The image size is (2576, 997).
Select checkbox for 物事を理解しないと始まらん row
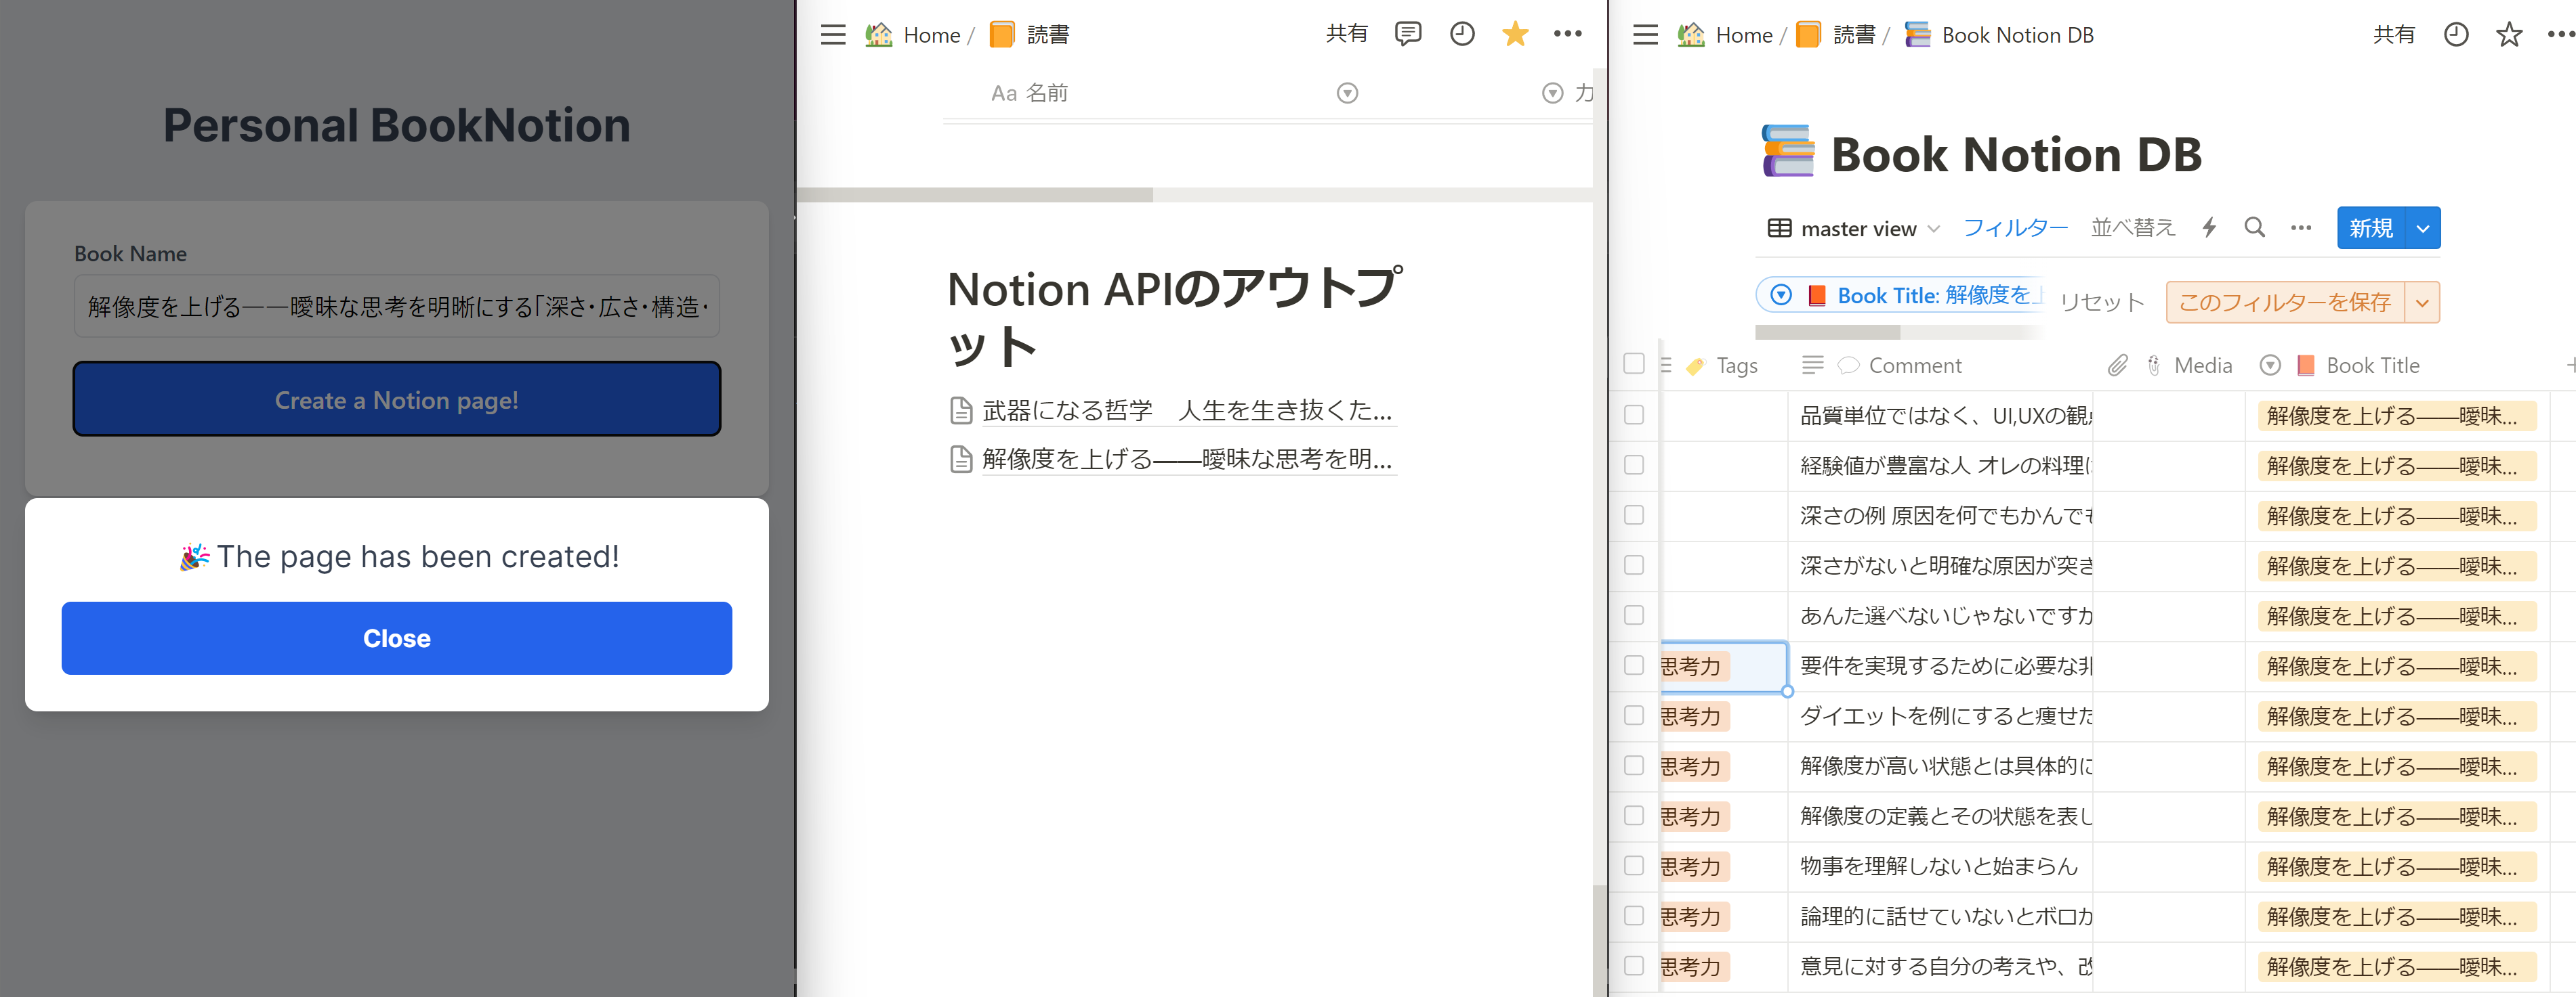pyautogui.click(x=1633, y=866)
